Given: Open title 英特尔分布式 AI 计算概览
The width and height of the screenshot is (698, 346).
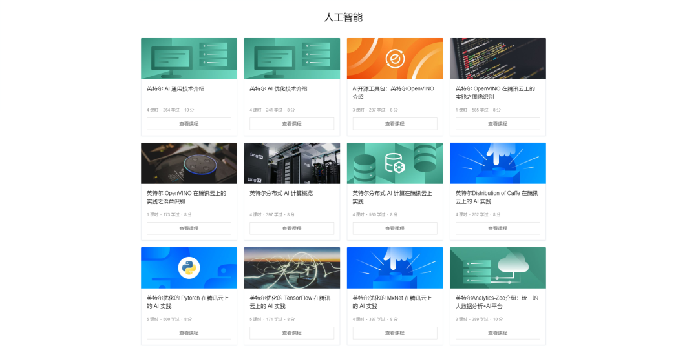Looking at the screenshot, I should click(281, 193).
